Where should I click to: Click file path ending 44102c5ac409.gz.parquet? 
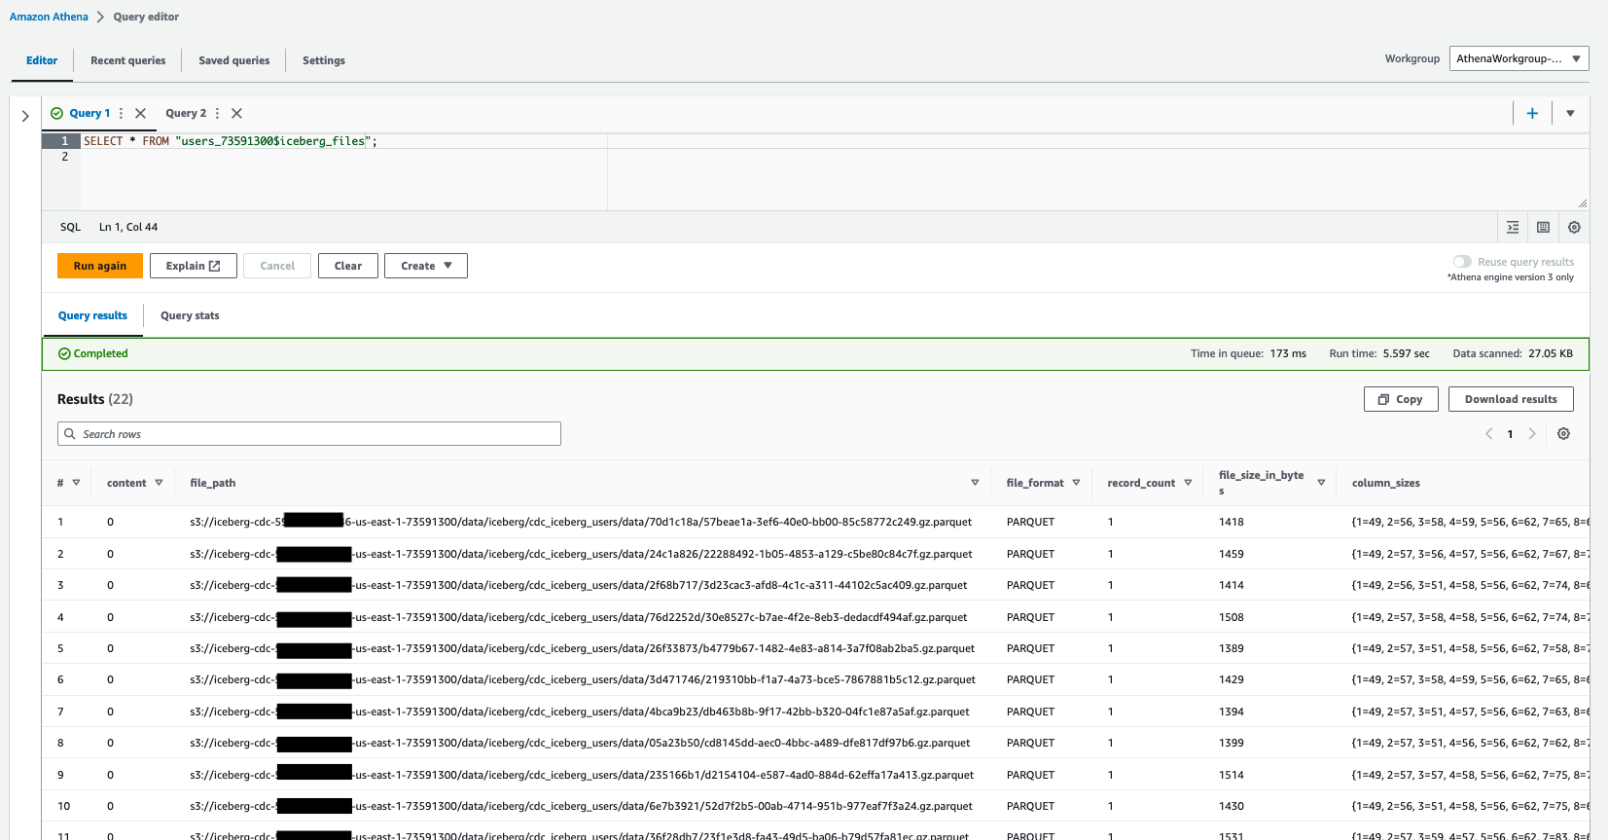coord(579,585)
